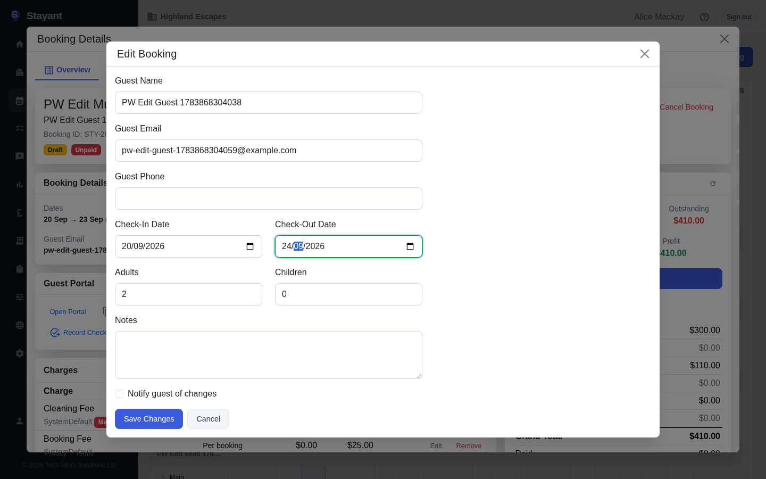Open the tasks checklist icon in the sidebar

(20, 128)
